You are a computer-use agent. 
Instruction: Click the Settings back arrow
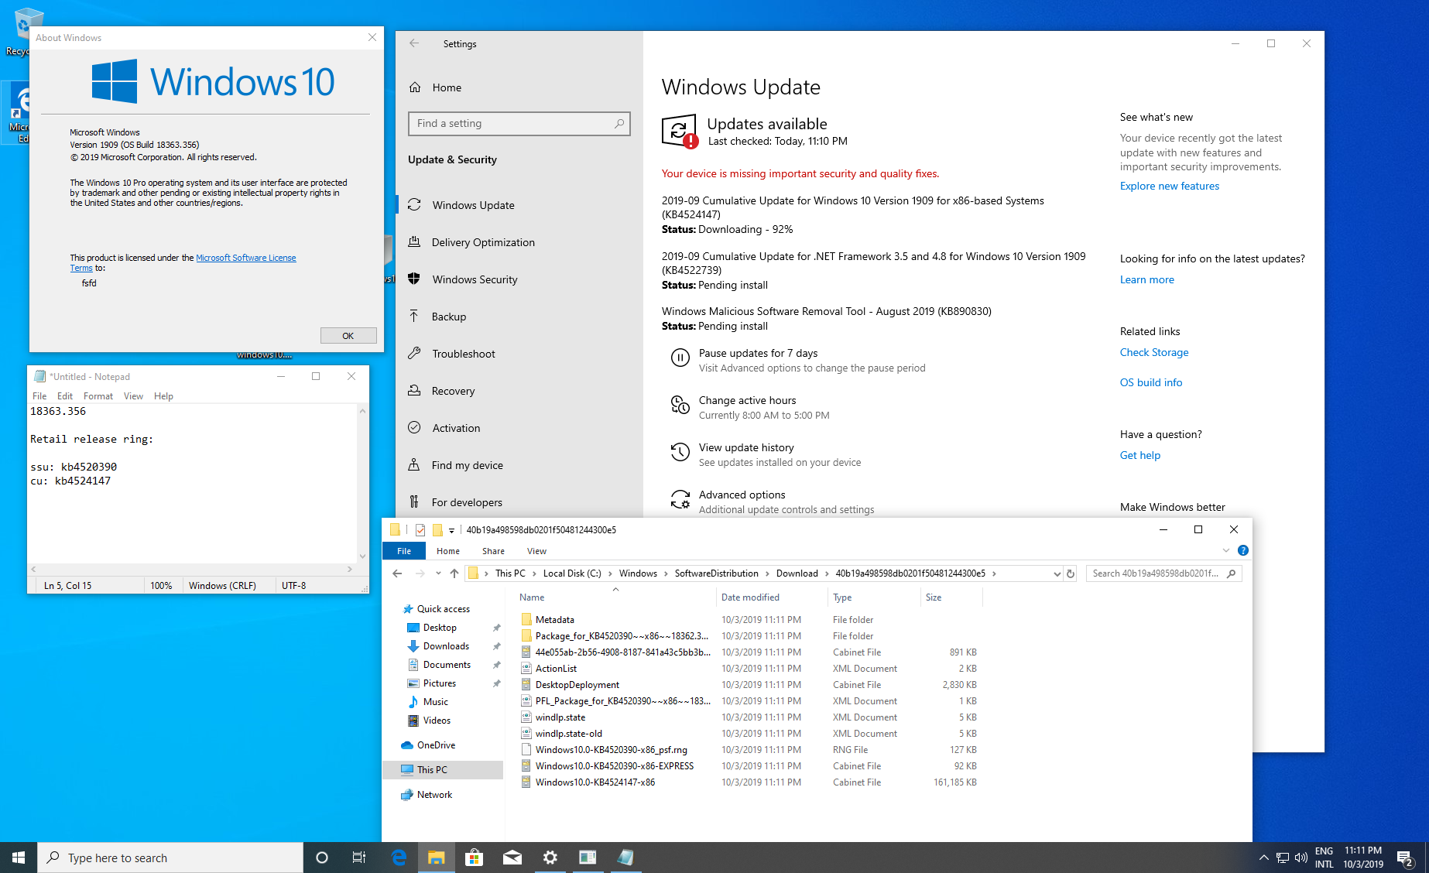point(414,43)
